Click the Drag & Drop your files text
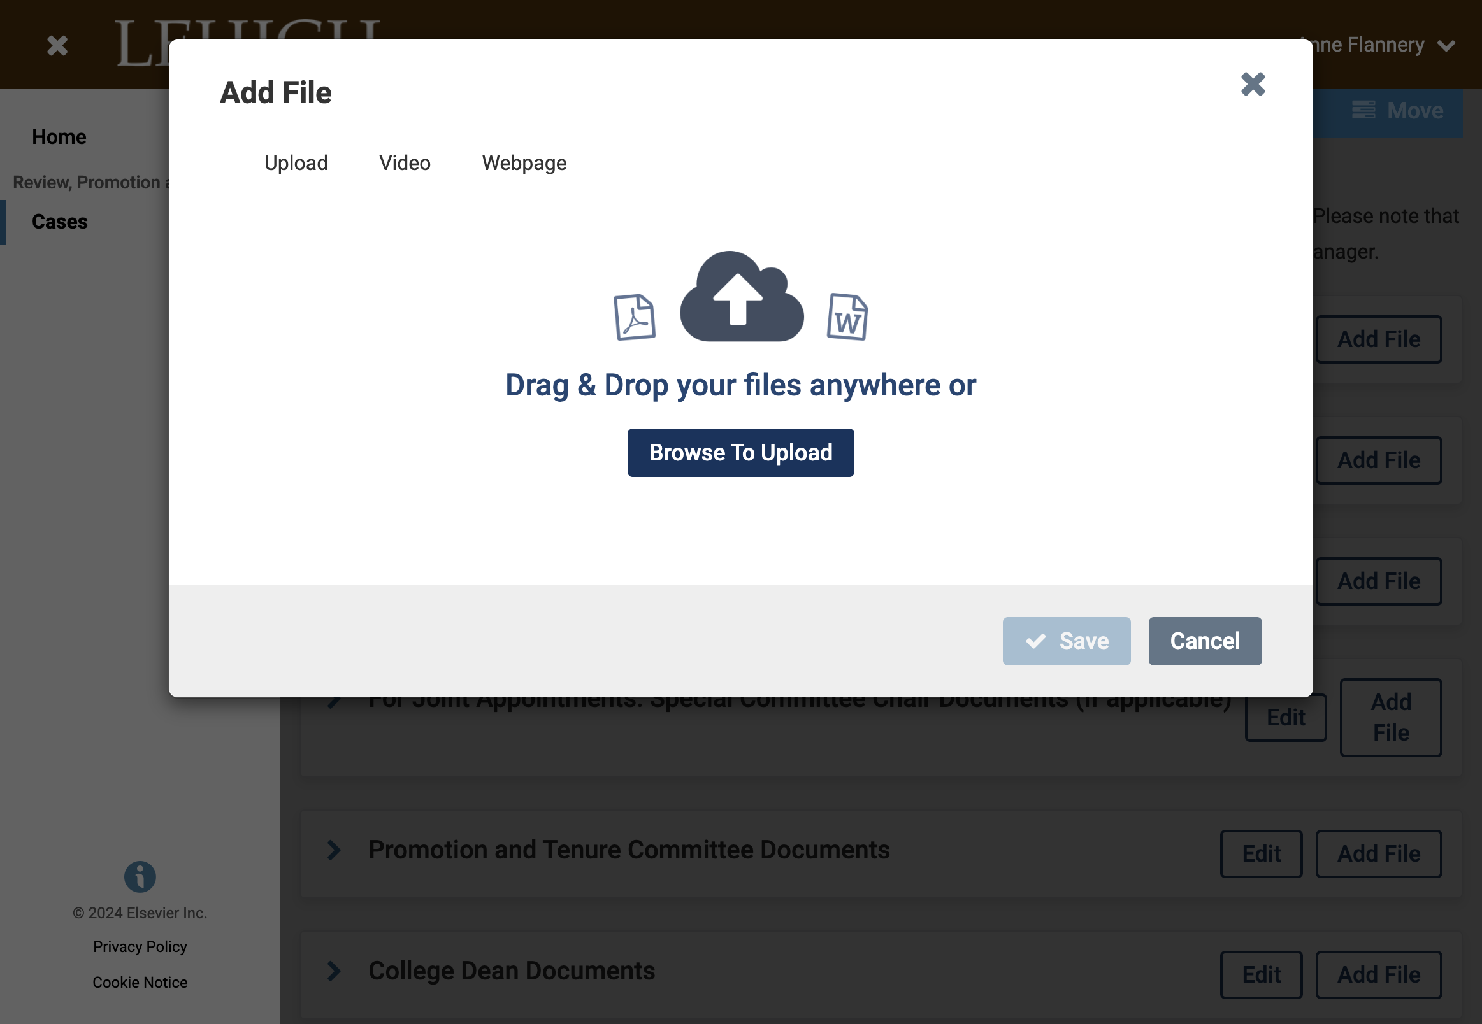Screen dimensions: 1482x1024 tap(740, 385)
